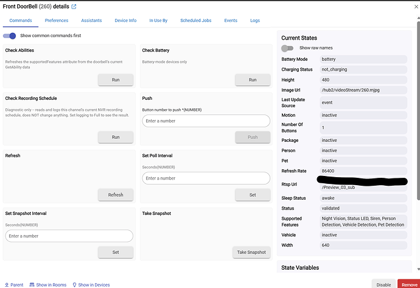Screen dimensions: 420x288
Task: Focus the Set Poll Interval seconds field
Action: click(206, 178)
